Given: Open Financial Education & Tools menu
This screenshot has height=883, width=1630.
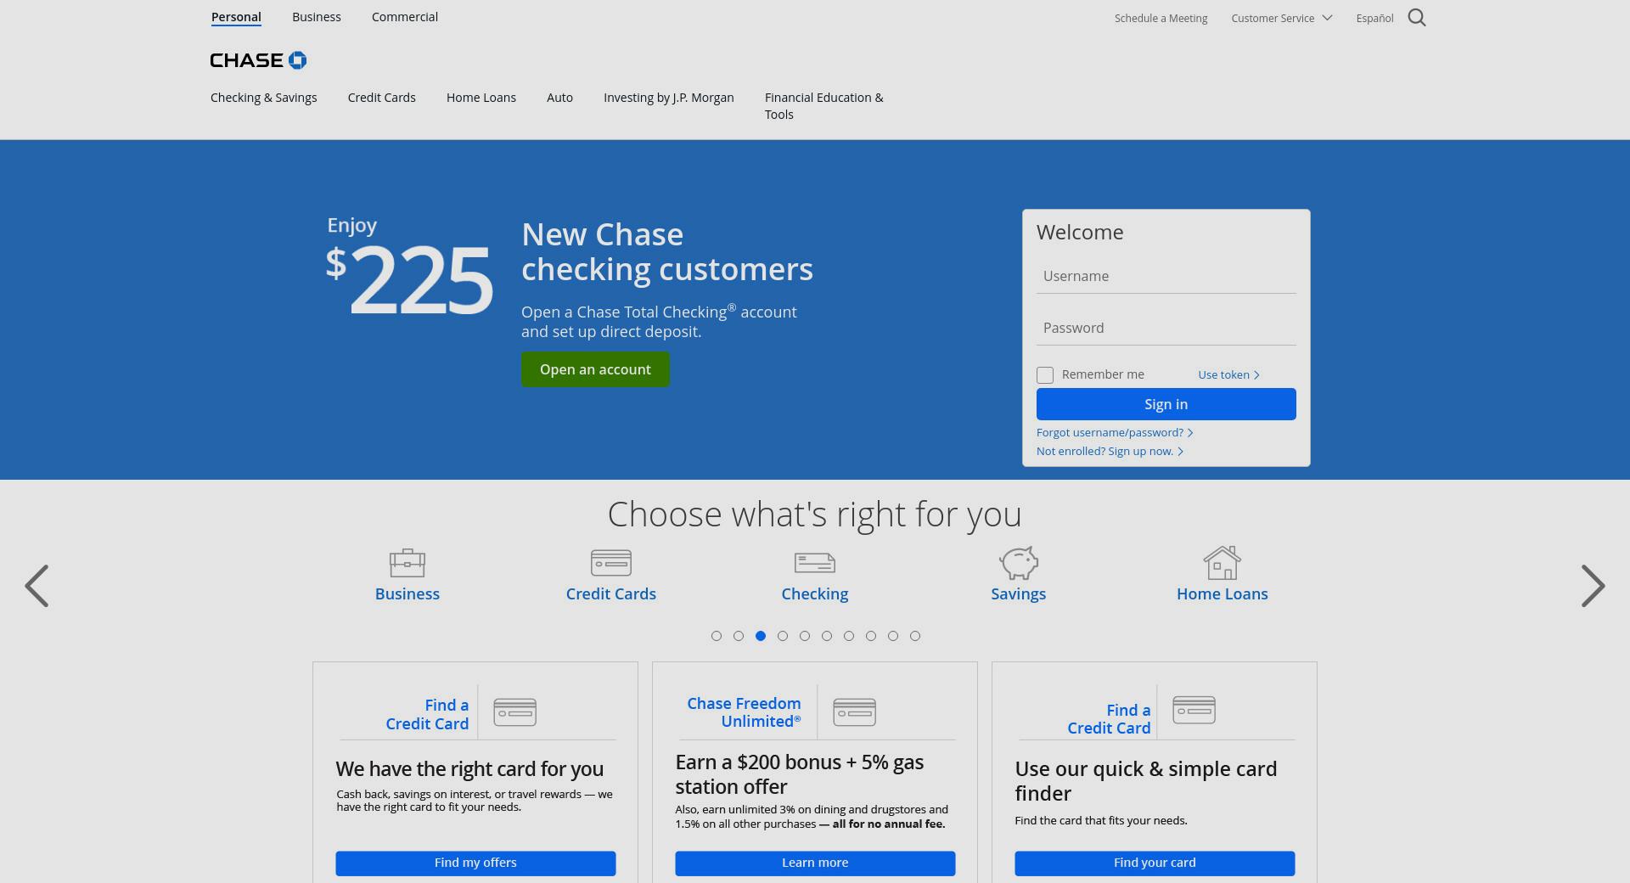Looking at the screenshot, I should tap(824, 106).
